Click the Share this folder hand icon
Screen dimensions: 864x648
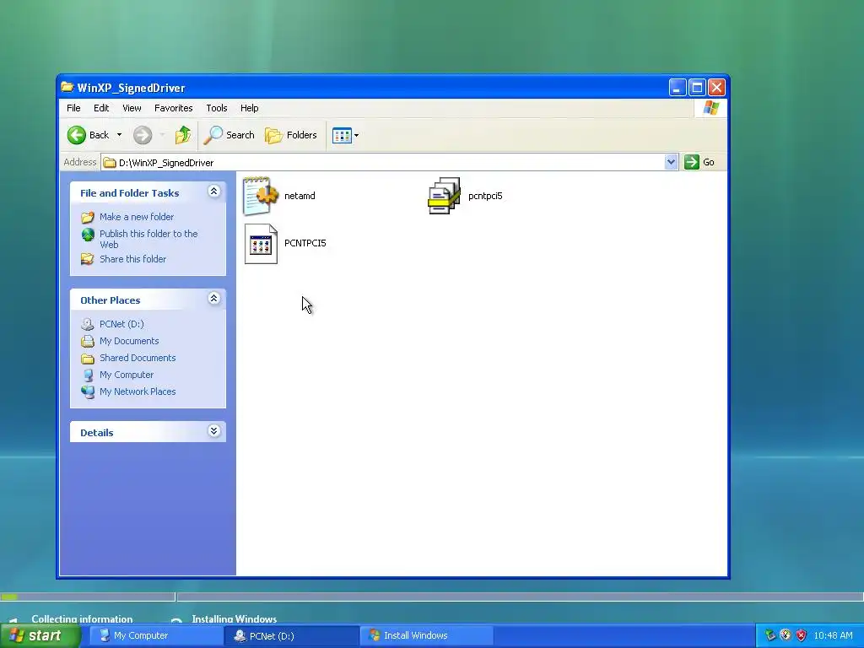point(88,259)
